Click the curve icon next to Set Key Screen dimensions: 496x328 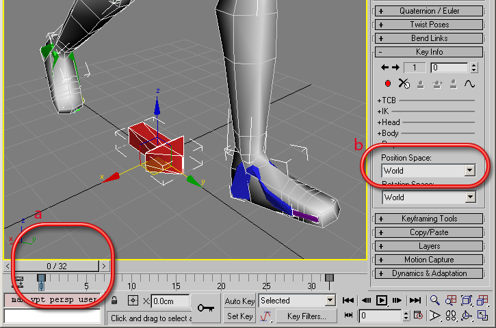point(265,316)
